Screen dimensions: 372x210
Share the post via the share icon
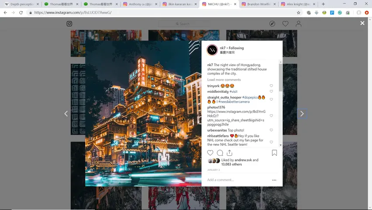pyautogui.click(x=229, y=153)
